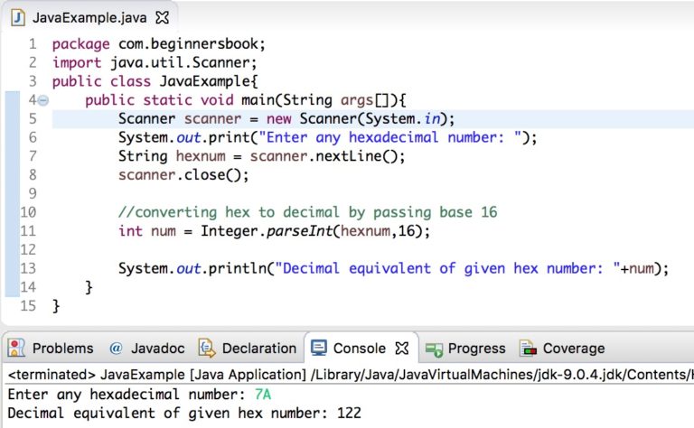Close the Console view
This screenshot has width=694, height=428.
(x=402, y=349)
